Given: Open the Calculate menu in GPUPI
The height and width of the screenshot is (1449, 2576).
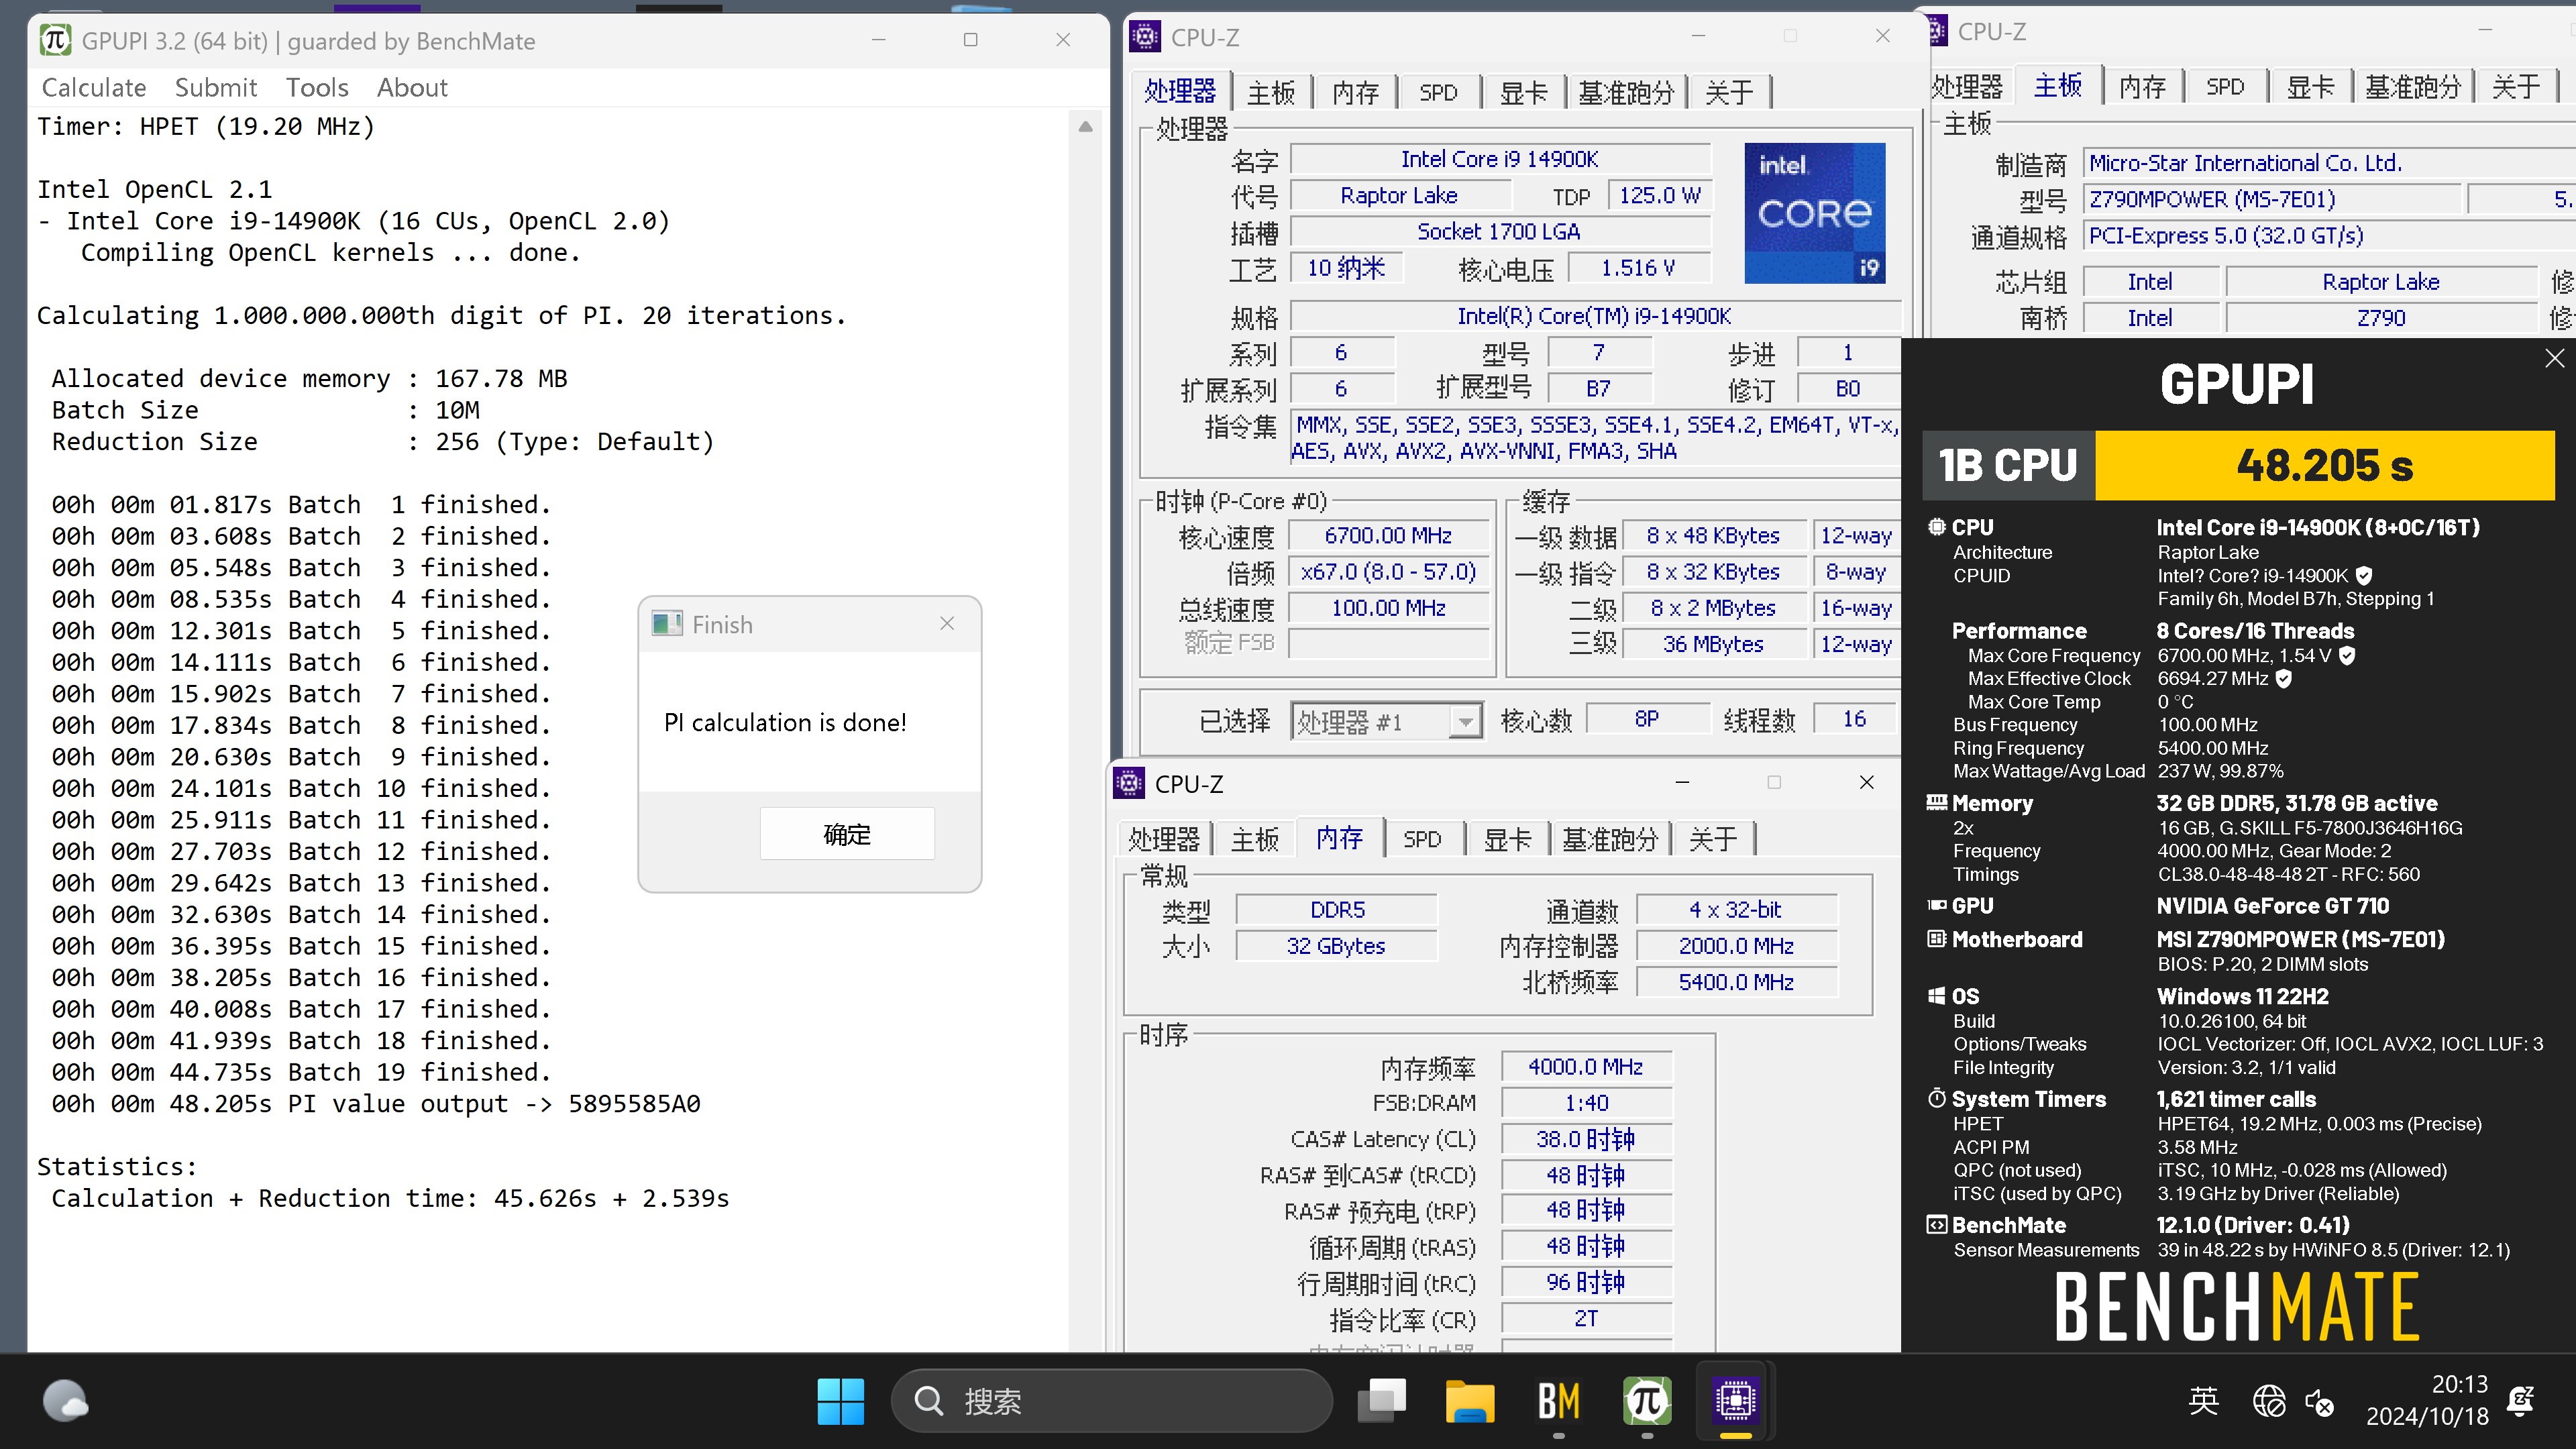Looking at the screenshot, I should click(x=94, y=88).
